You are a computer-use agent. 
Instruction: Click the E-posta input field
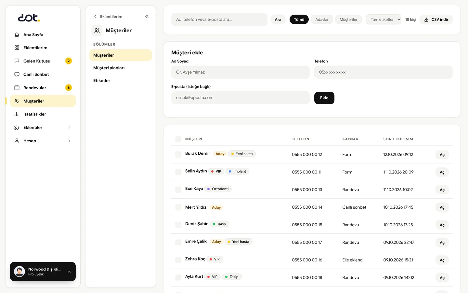[240, 98]
